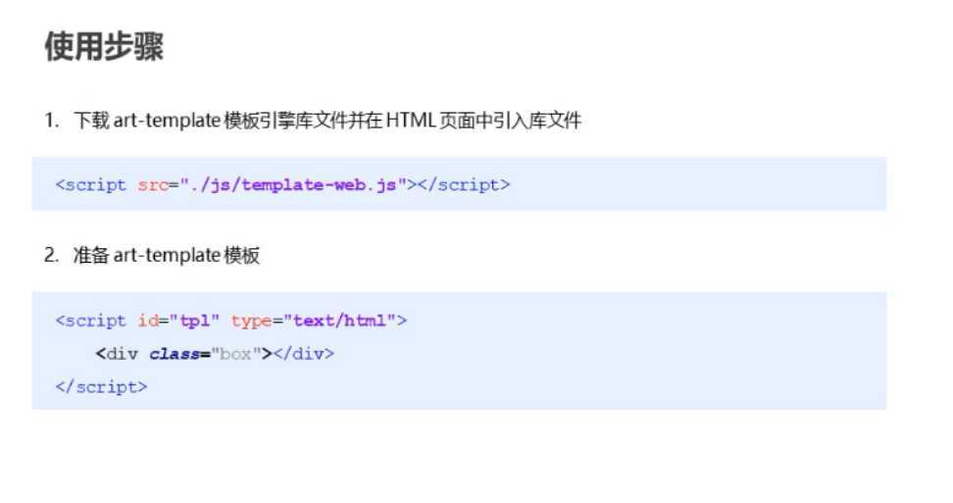Click step 2 text 准备 art-template 模板
Screen dimensions: 953x503
tap(152, 255)
